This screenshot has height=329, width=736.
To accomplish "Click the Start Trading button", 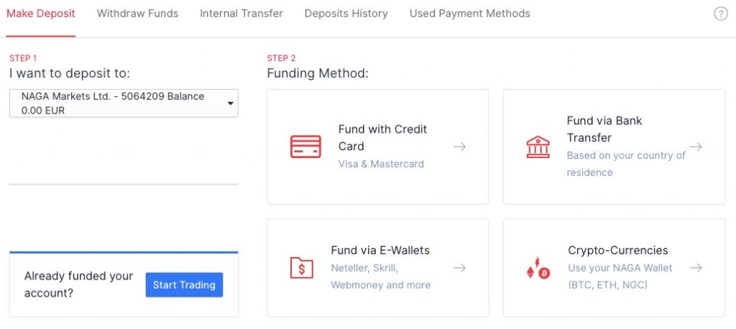I will click(184, 285).
